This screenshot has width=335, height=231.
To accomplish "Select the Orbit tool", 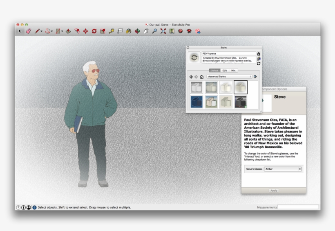I will 137,31.
